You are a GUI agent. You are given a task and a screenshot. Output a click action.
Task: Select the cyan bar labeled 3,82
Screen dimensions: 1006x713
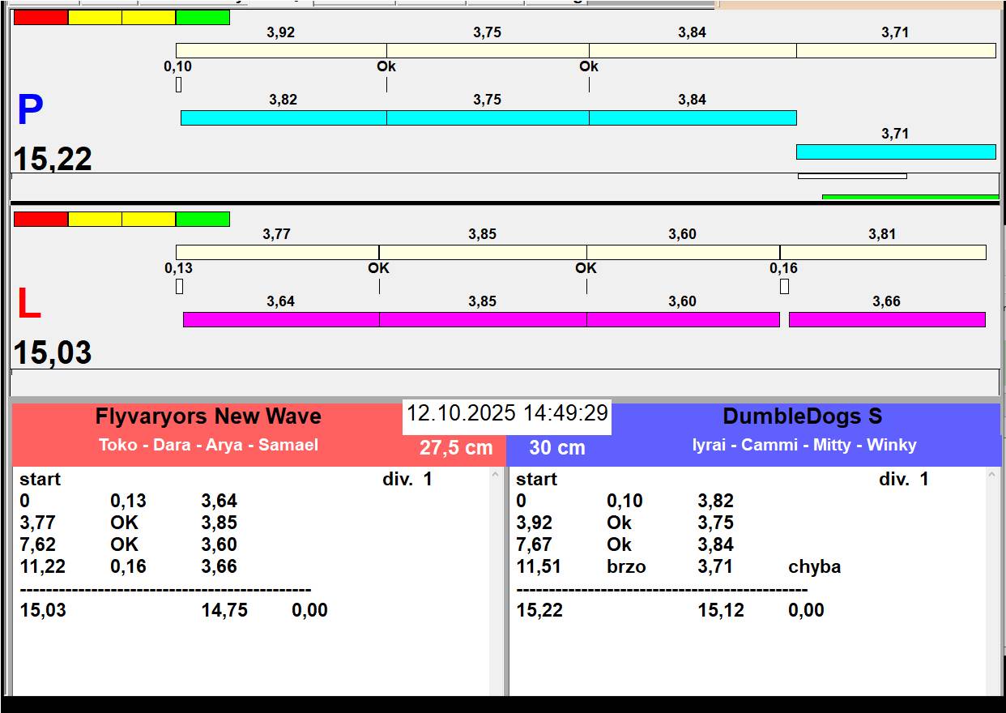283,117
